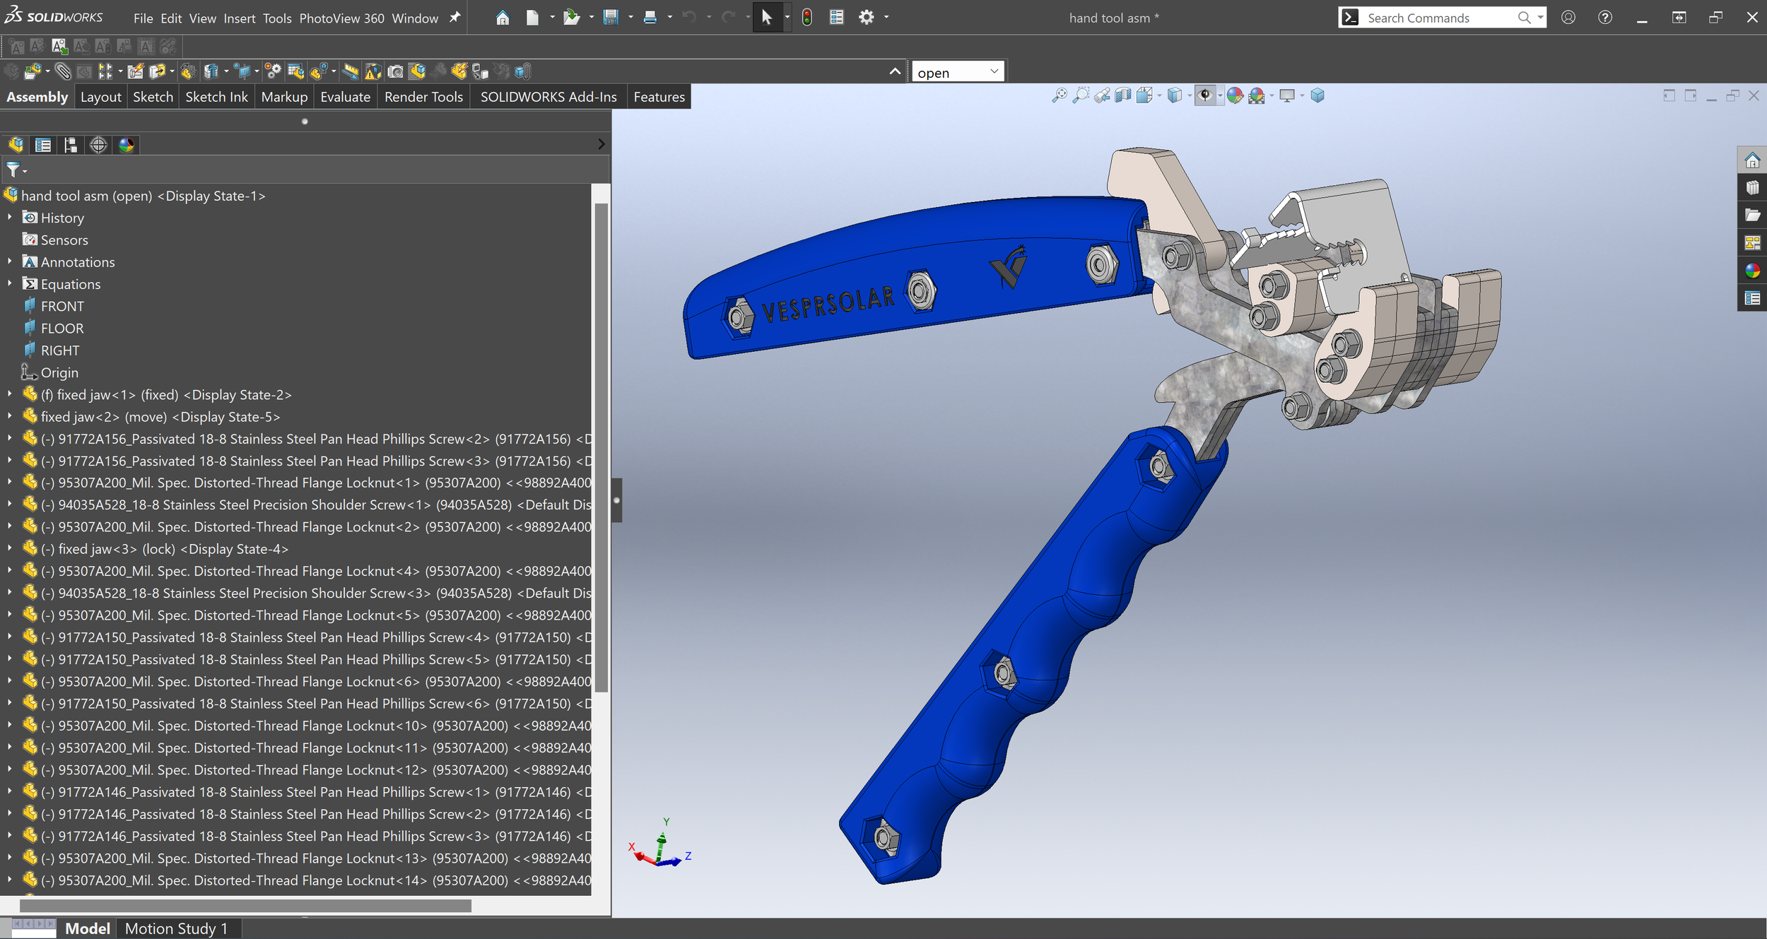The image size is (1767, 939).
Task: Click the Take Snapshot camera icon
Action: coord(396,71)
